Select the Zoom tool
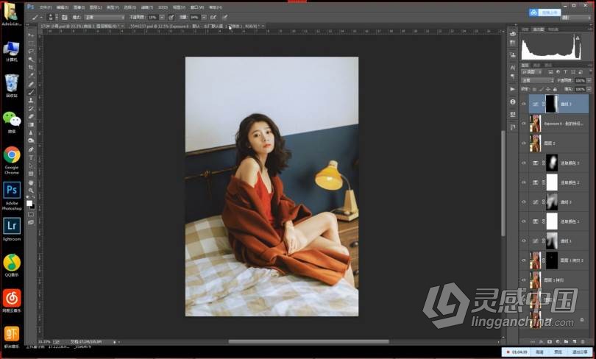The image size is (596, 359). click(x=31, y=191)
